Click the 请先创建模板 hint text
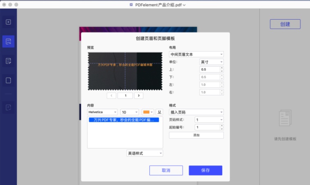This screenshot has height=185, width=310. click(285, 139)
